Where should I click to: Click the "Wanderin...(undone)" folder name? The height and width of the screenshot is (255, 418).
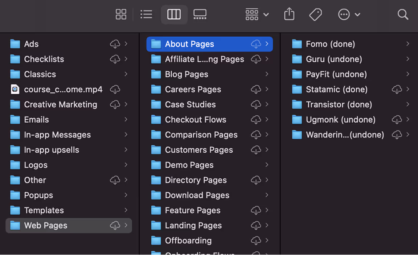(x=345, y=135)
